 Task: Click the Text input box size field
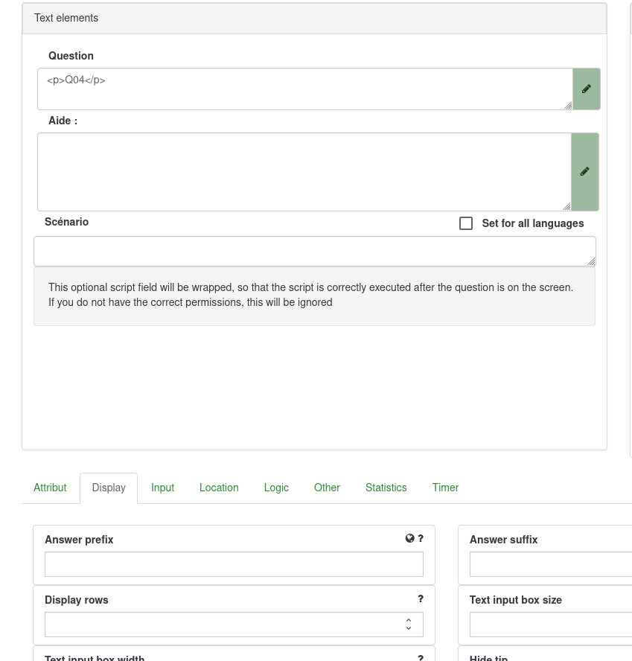(x=550, y=625)
